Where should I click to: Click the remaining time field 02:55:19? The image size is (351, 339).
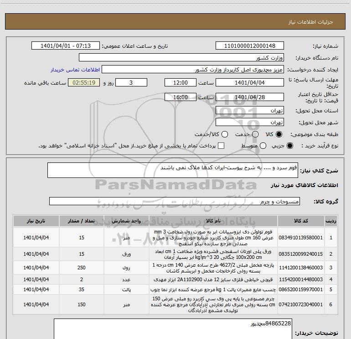[x=84, y=82]
